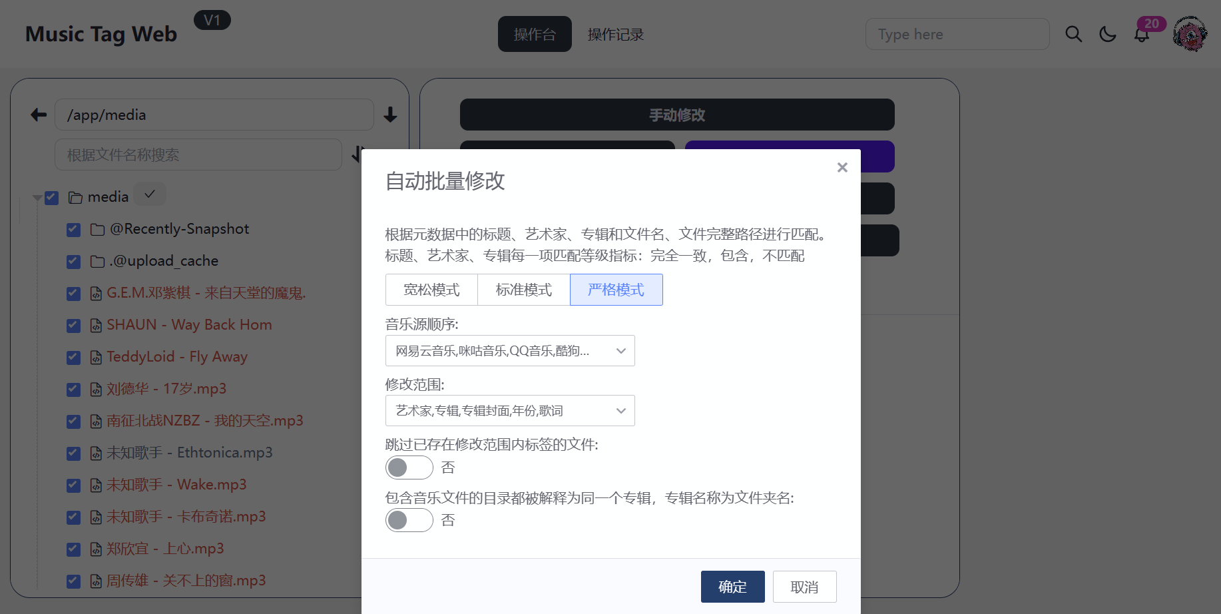
Task: Close the 自动批量修改 dialog via X
Action: tap(842, 167)
